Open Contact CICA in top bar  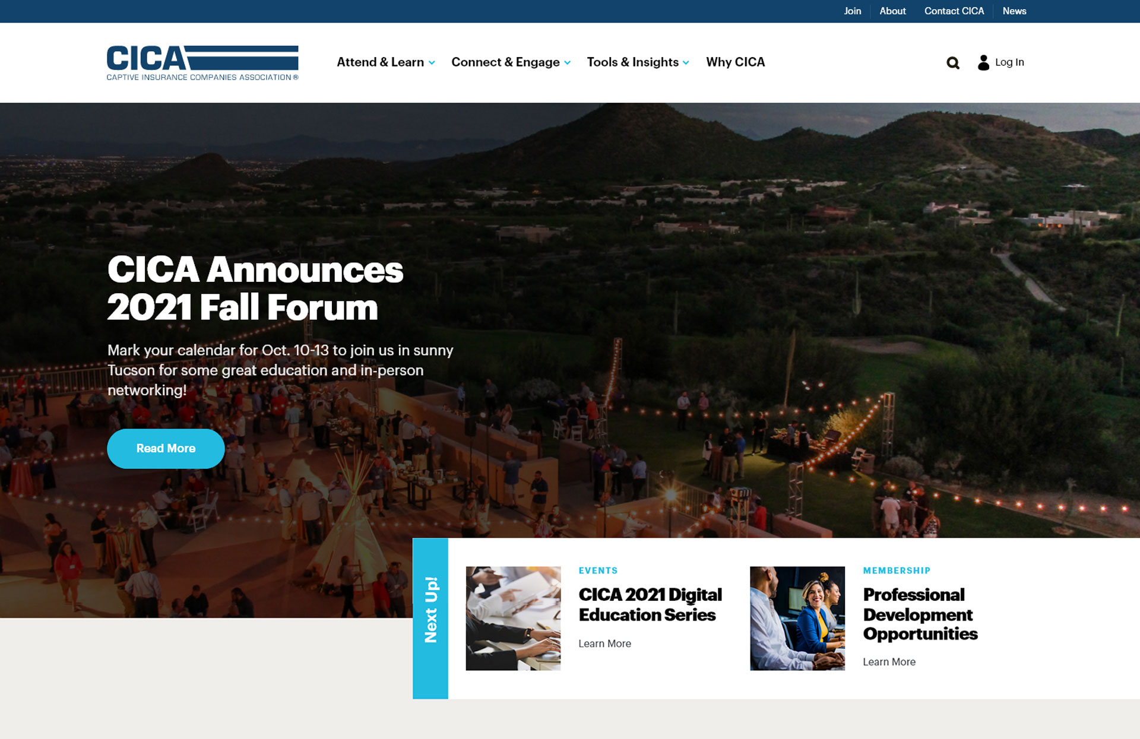954,11
